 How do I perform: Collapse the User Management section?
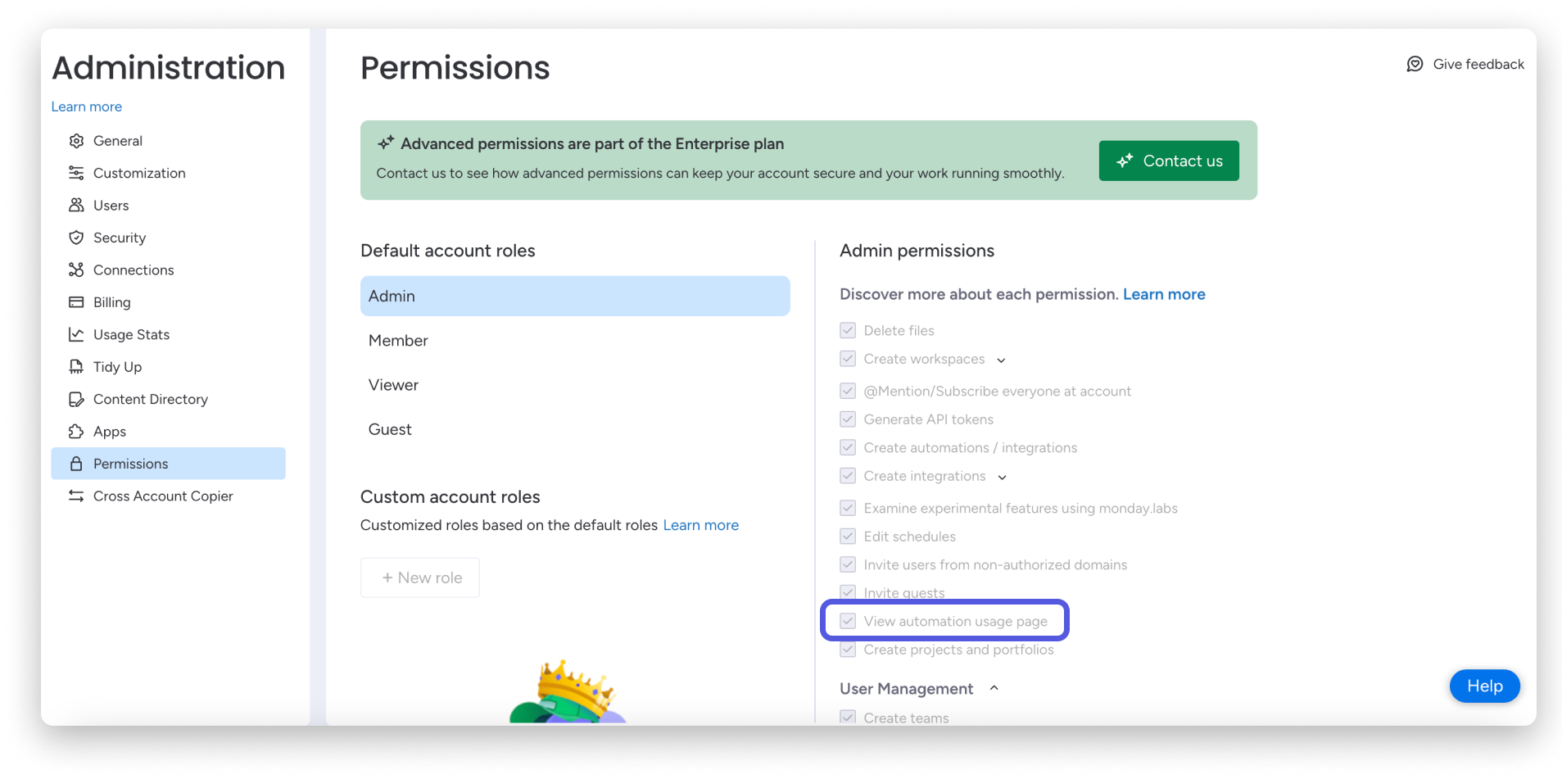994,688
